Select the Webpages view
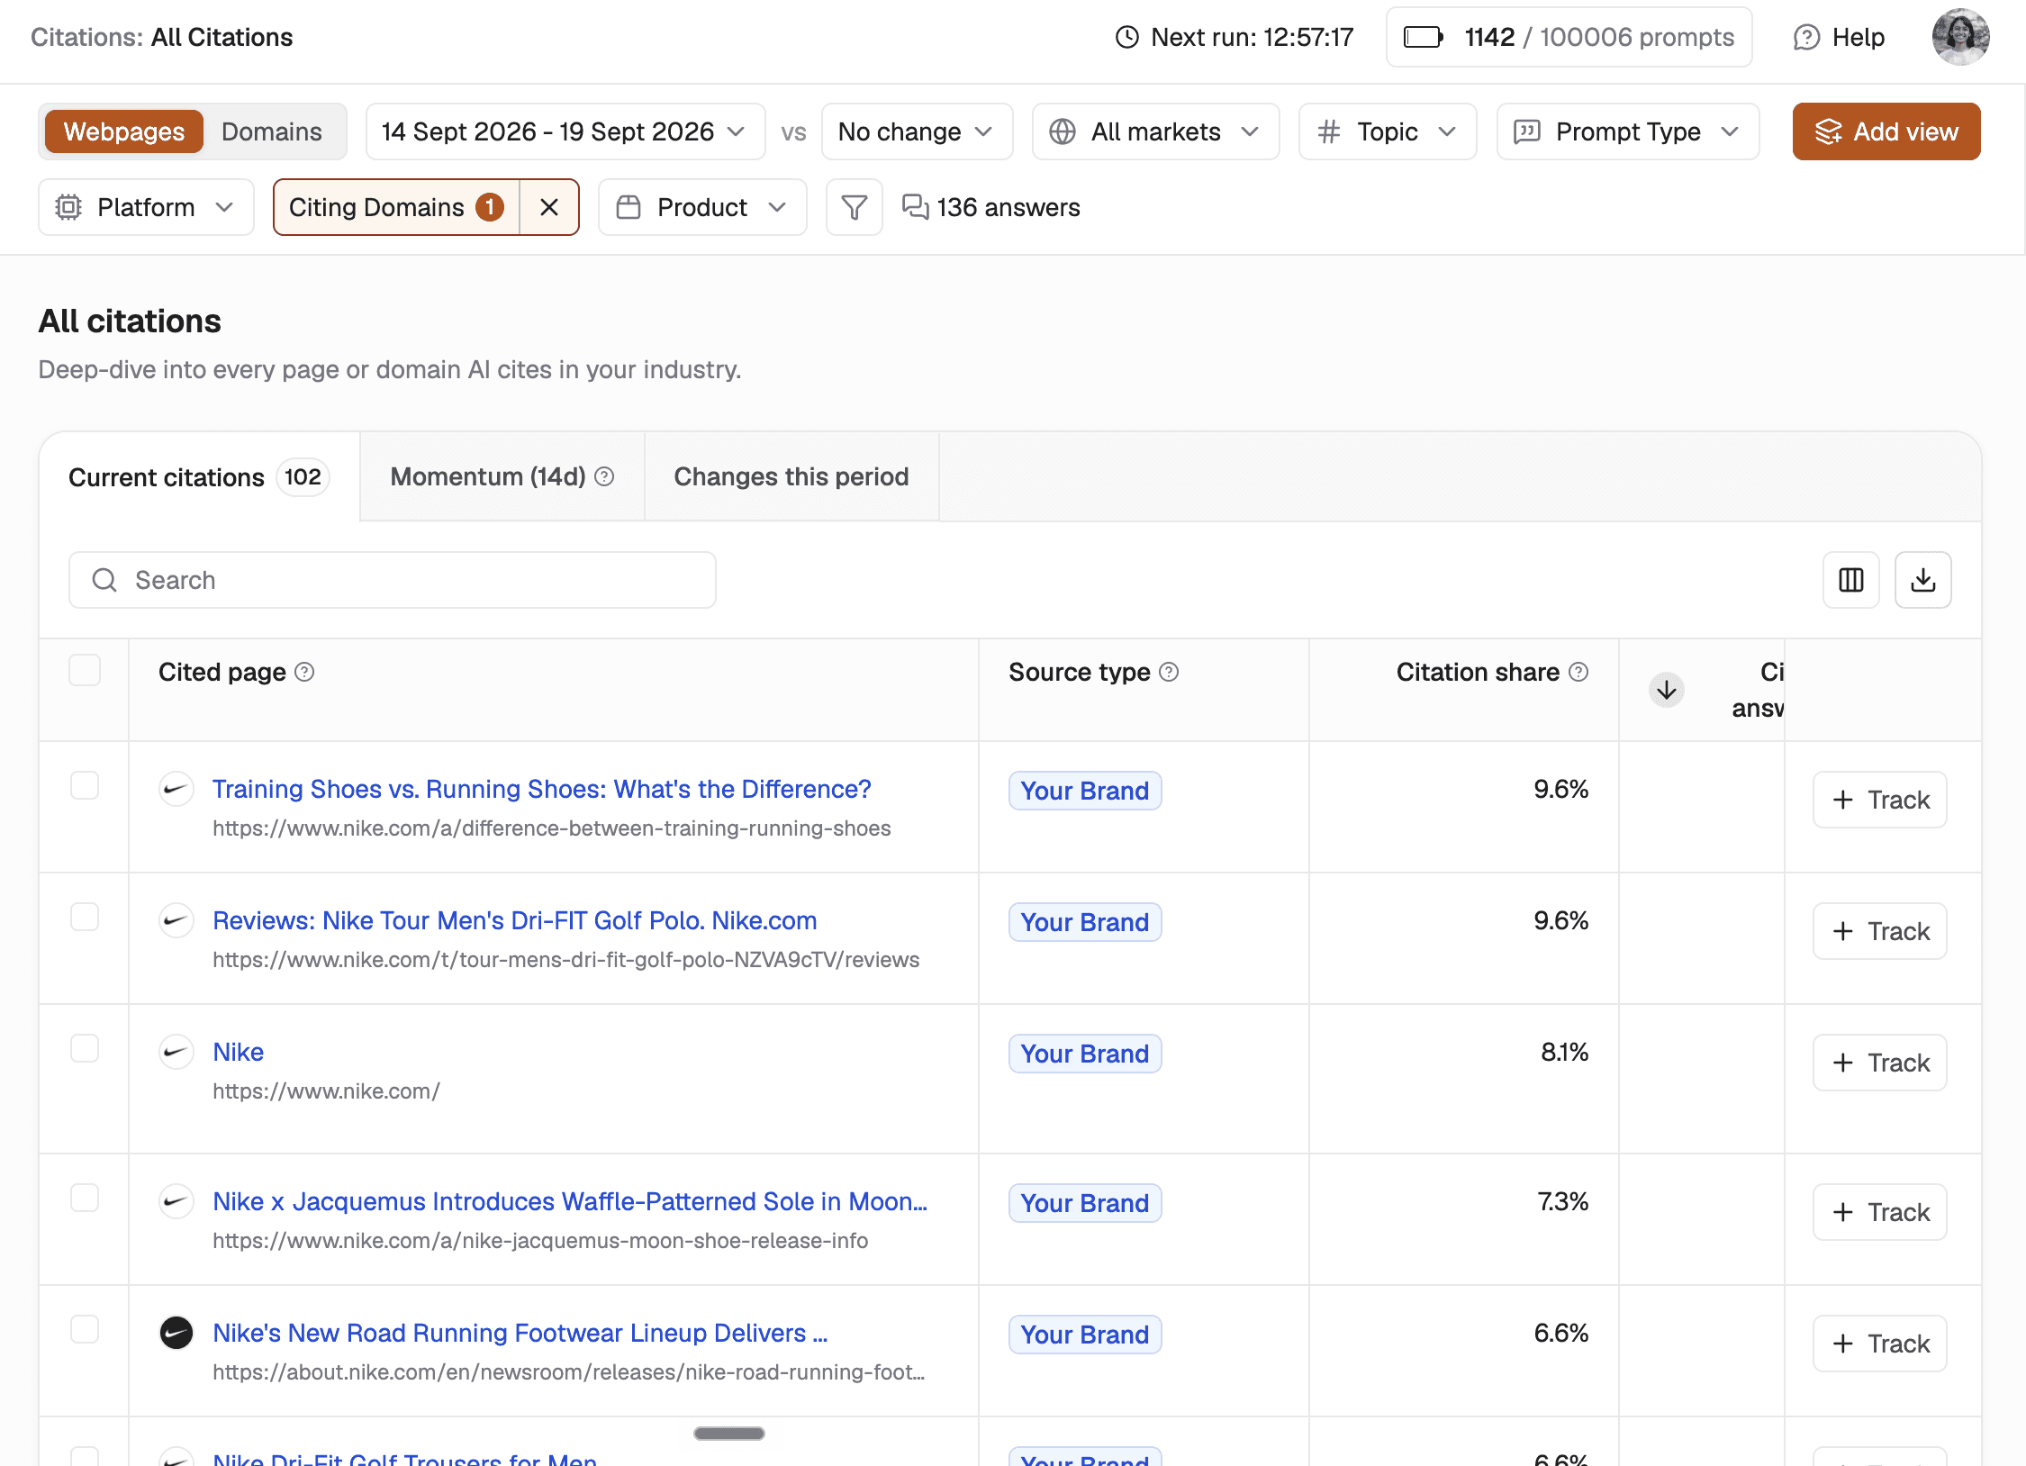The width and height of the screenshot is (2026, 1466). [124, 131]
